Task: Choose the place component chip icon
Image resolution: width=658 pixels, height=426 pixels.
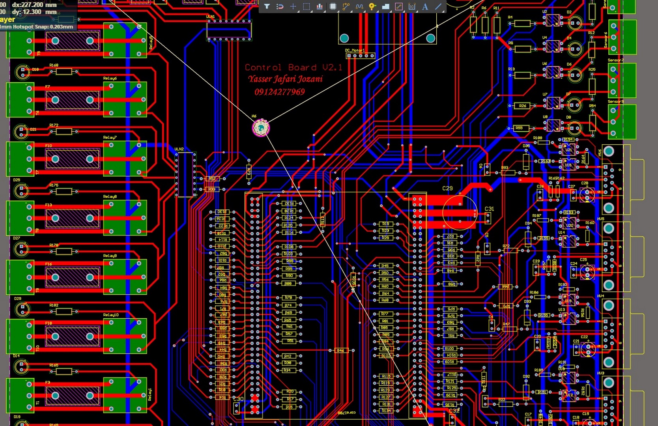Action: pyautogui.click(x=333, y=6)
